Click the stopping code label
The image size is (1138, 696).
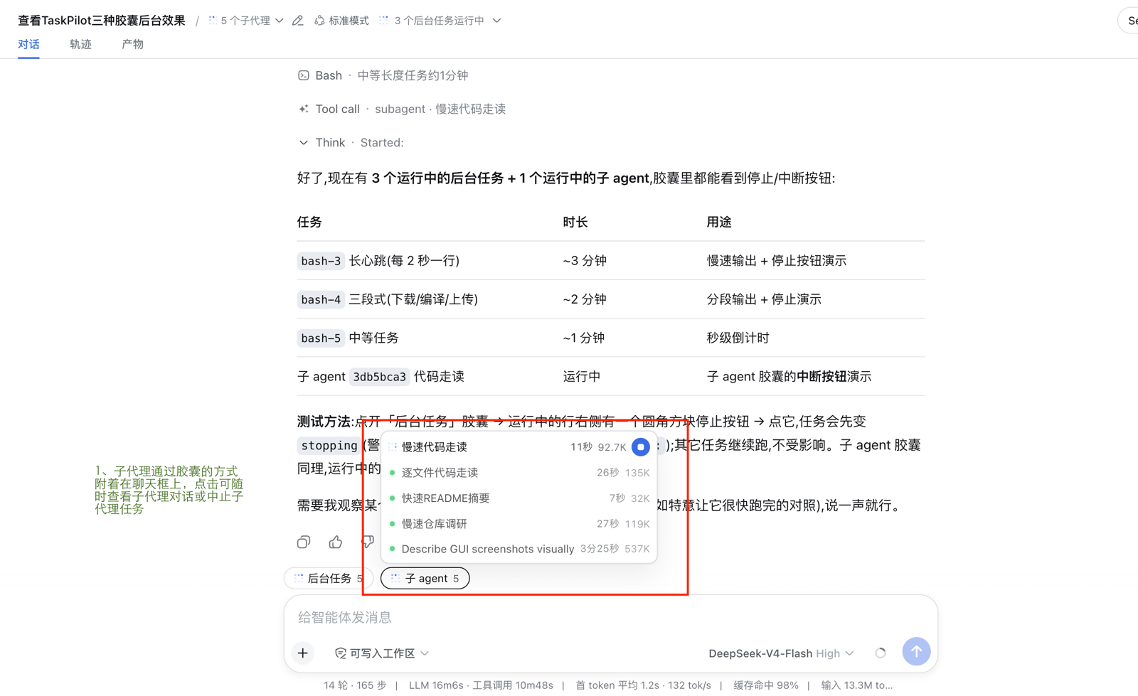(x=329, y=446)
